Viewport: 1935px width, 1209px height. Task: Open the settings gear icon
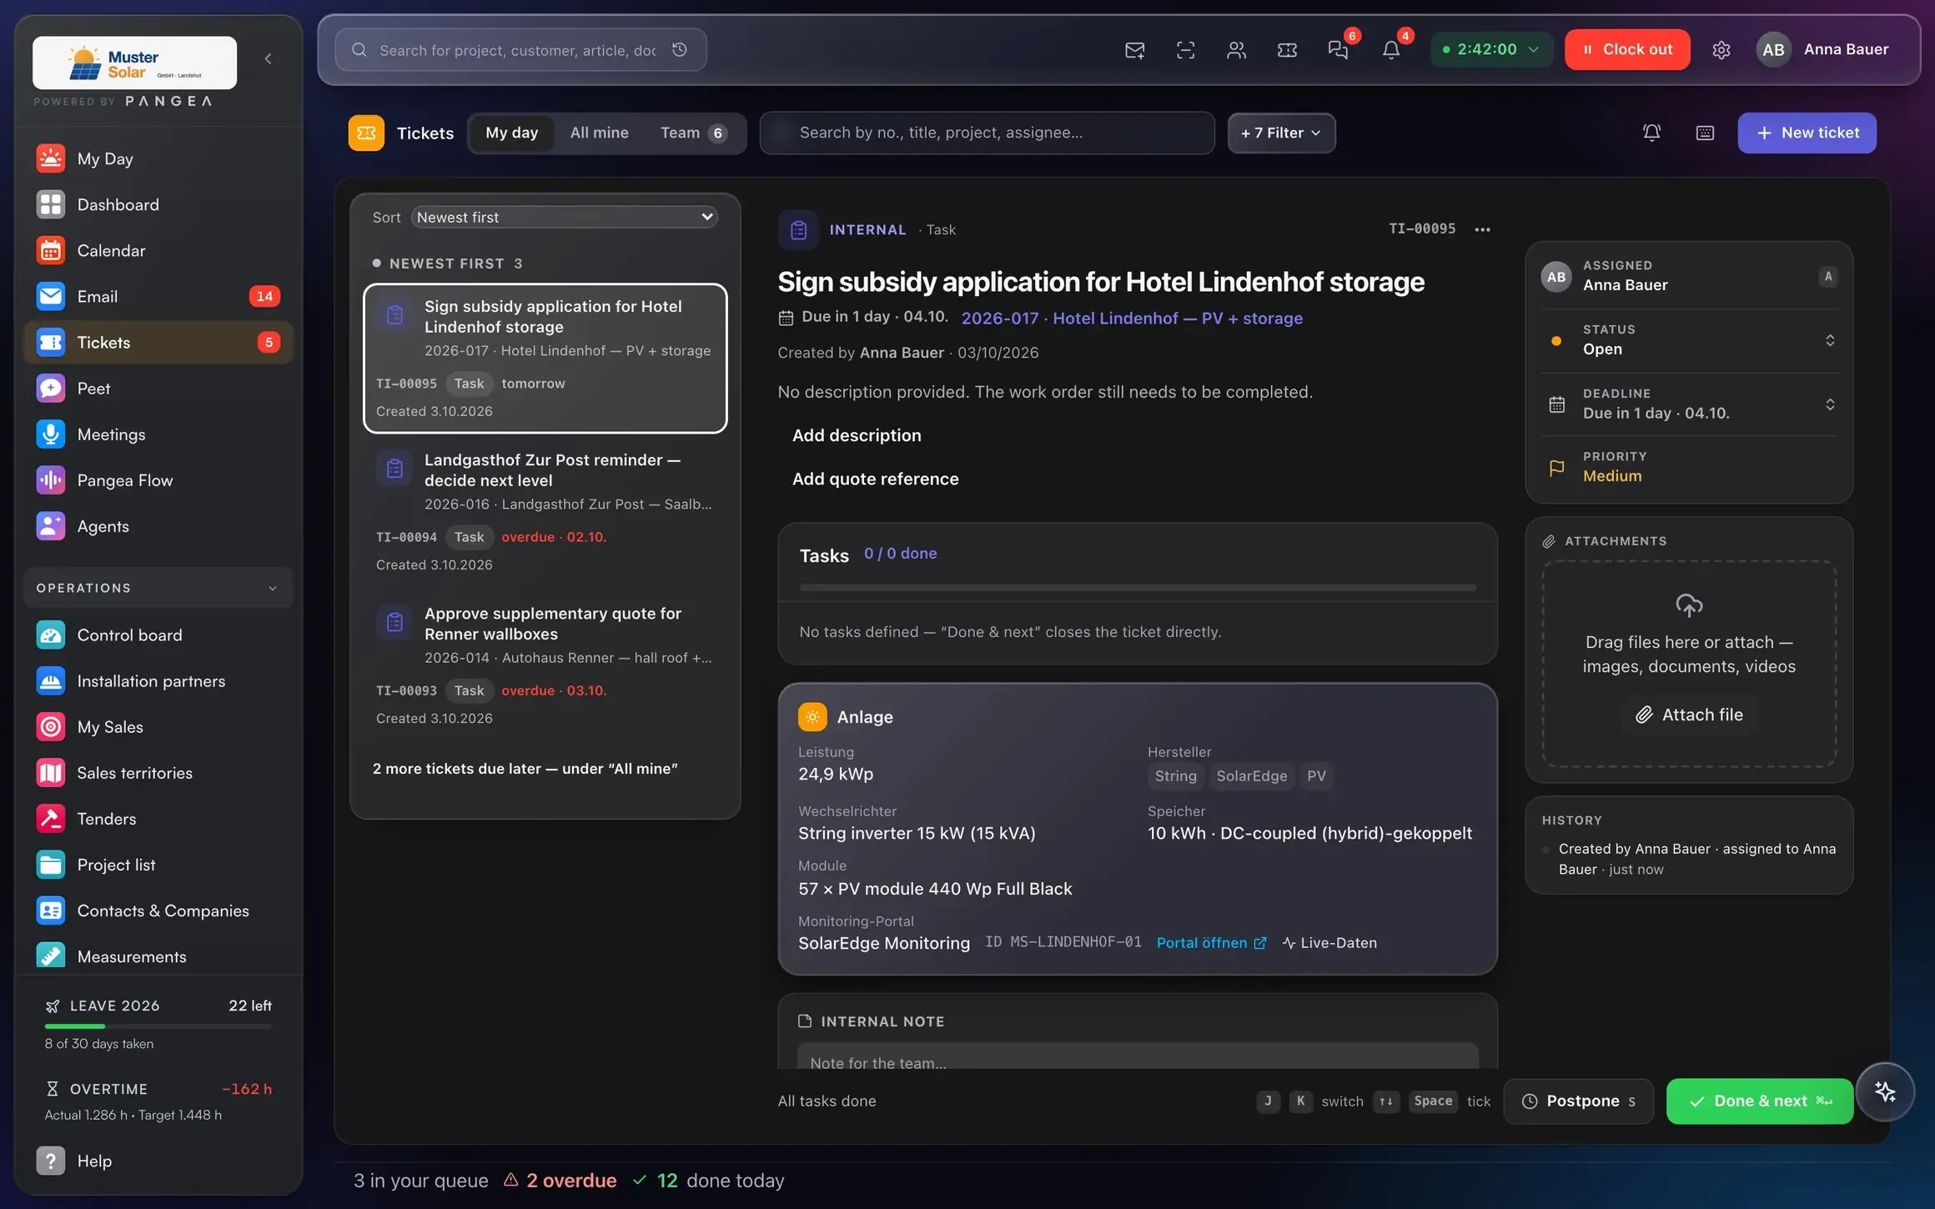(1721, 50)
